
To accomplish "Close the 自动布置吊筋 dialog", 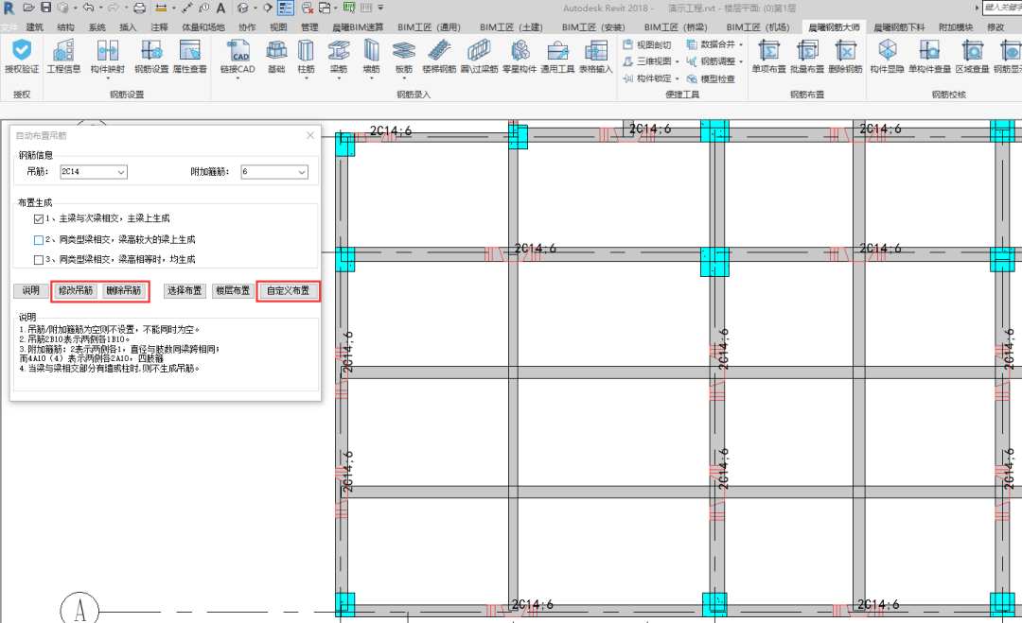I will [310, 135].
